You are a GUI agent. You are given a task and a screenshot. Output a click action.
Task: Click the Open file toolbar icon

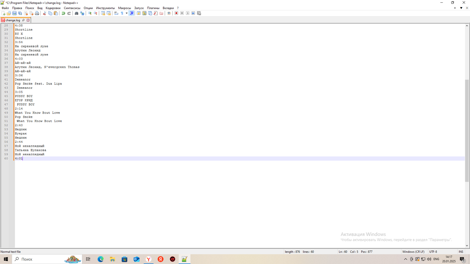point(9,13)
